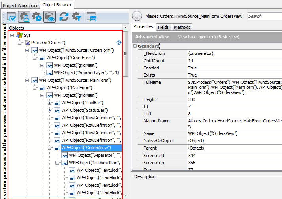This screenshot has width=282, height=199.
Task: Click the window with checkmark toolbar icon
Action: pos(11,17)
